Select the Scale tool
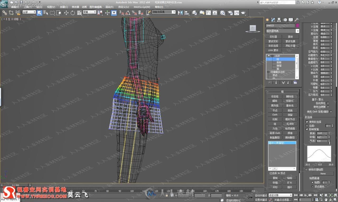Image resolution: width=338 pixels, height=202 pixels. tap(79, 13)
